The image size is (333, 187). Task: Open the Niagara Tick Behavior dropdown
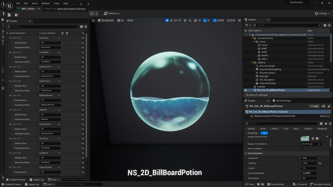click(311, 144)
